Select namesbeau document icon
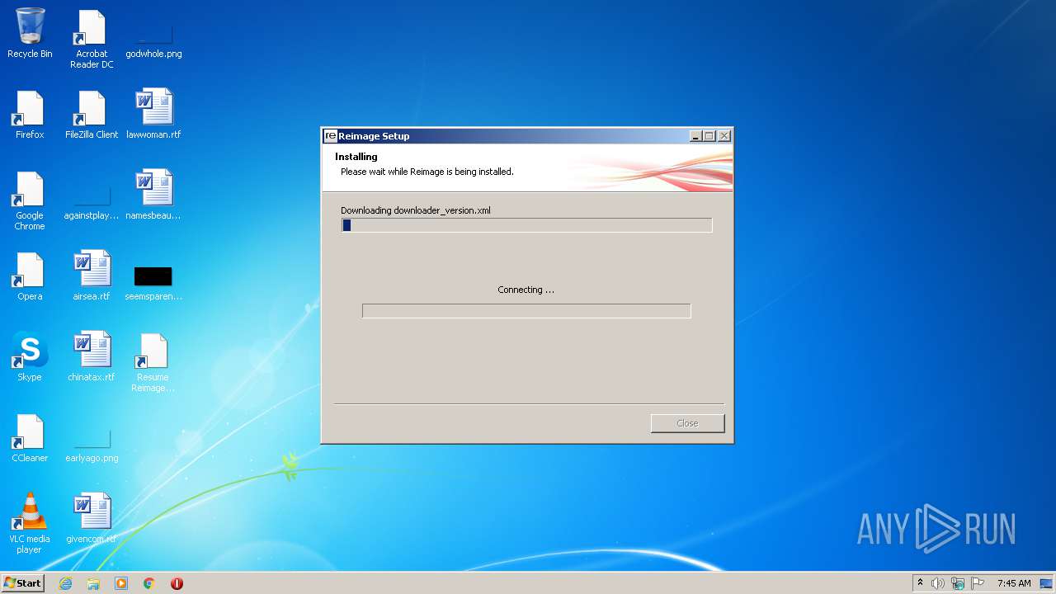This screenshot has width=1056, height=594. coord(153,196)
